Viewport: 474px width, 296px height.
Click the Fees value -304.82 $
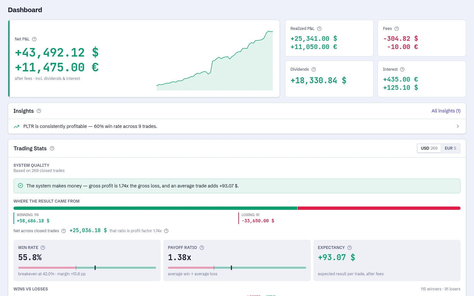coord(401,38)
